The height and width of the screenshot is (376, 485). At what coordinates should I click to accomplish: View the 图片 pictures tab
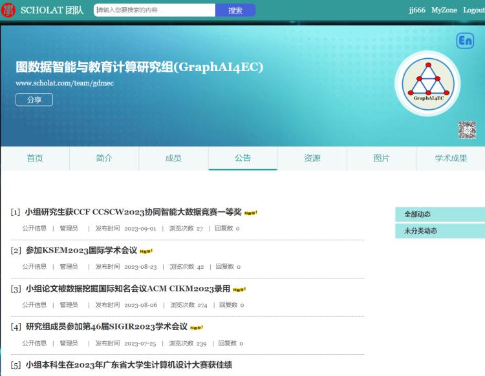382,158
